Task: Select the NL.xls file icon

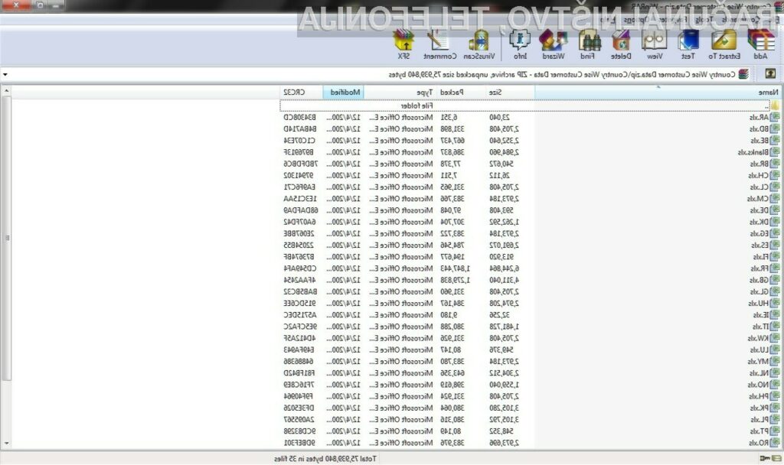Action: tap(775, 373)
